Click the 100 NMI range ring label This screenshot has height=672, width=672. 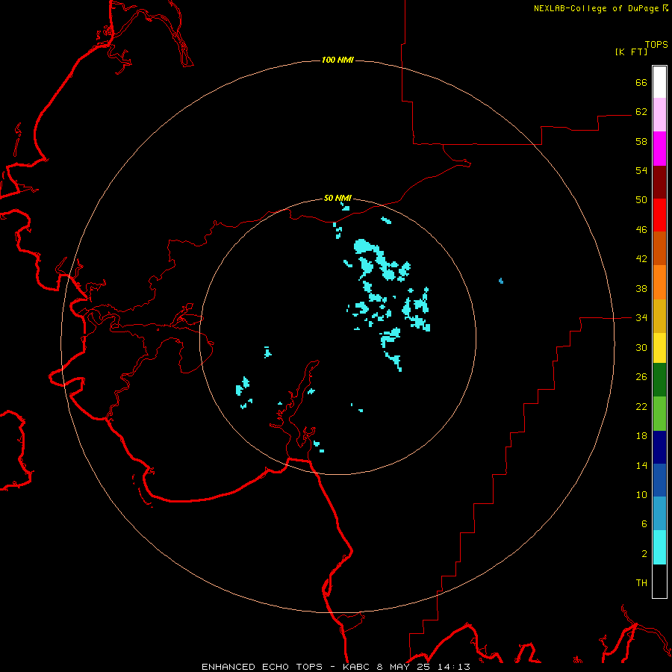coord(337,60)
